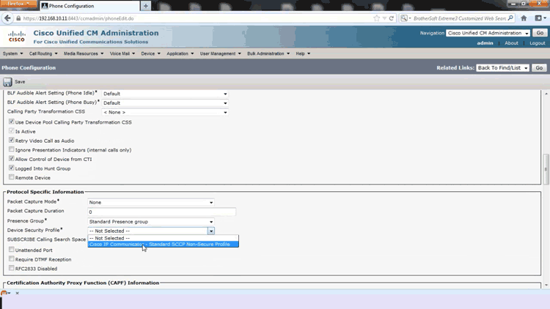Click the BrotherSoft web search box
The height and width of the screenshot is (309, 550).
[459, 18]
